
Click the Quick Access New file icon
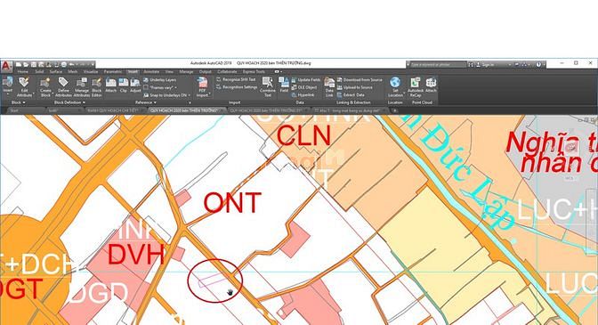coord(19,64)
